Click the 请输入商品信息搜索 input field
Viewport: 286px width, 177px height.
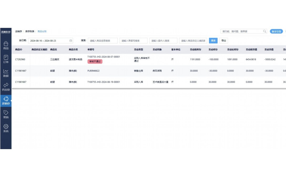click(x=102, y=41)
